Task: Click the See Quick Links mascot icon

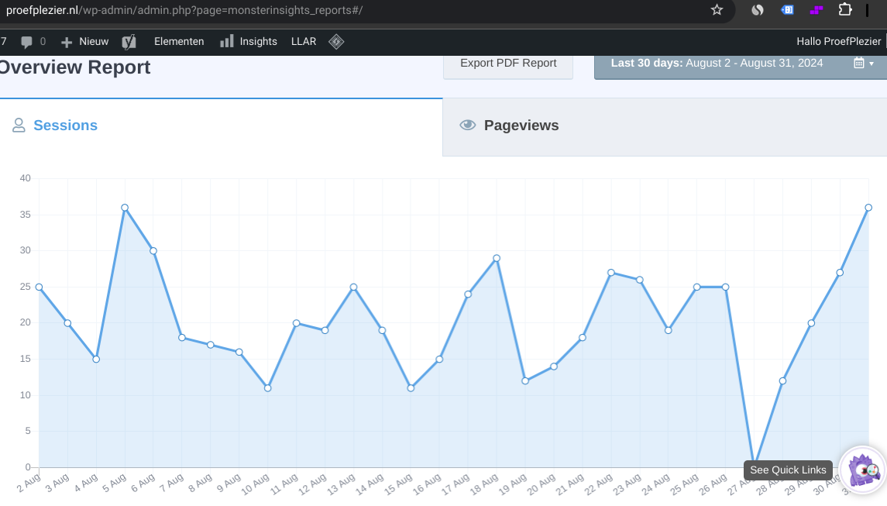Action: (x=863, y=470)
